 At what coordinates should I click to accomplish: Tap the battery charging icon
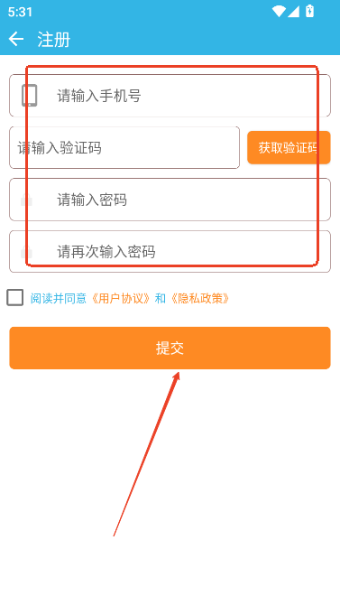pos(309,11)
